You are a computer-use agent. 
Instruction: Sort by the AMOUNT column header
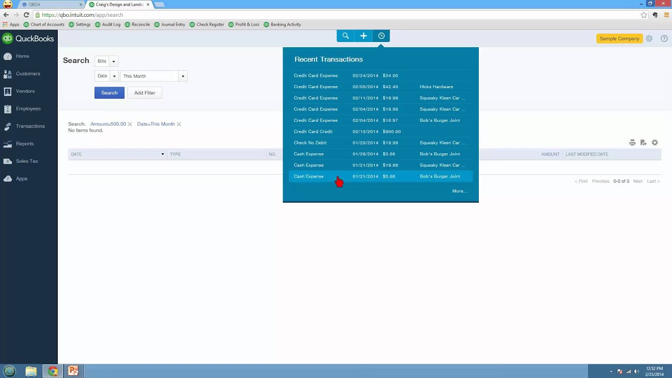tap(550, 154)
